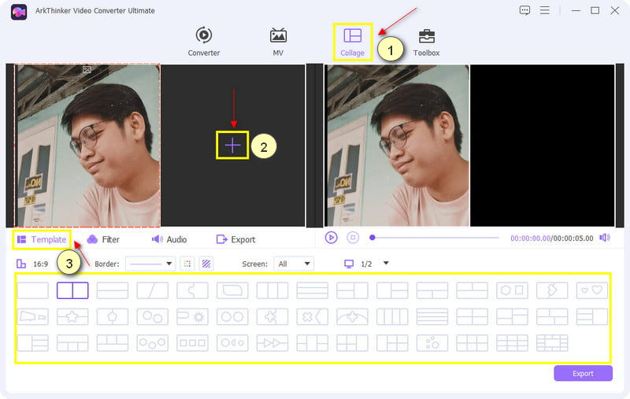Switch to the Filter tab
Screen dimensions: 630x399
click(x=103, y=240)
